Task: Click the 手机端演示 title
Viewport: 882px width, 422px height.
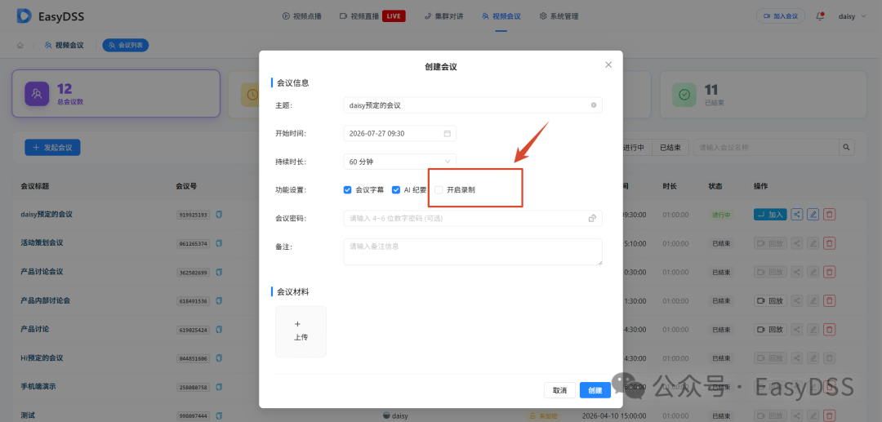Action: click(x=38, y=387)
